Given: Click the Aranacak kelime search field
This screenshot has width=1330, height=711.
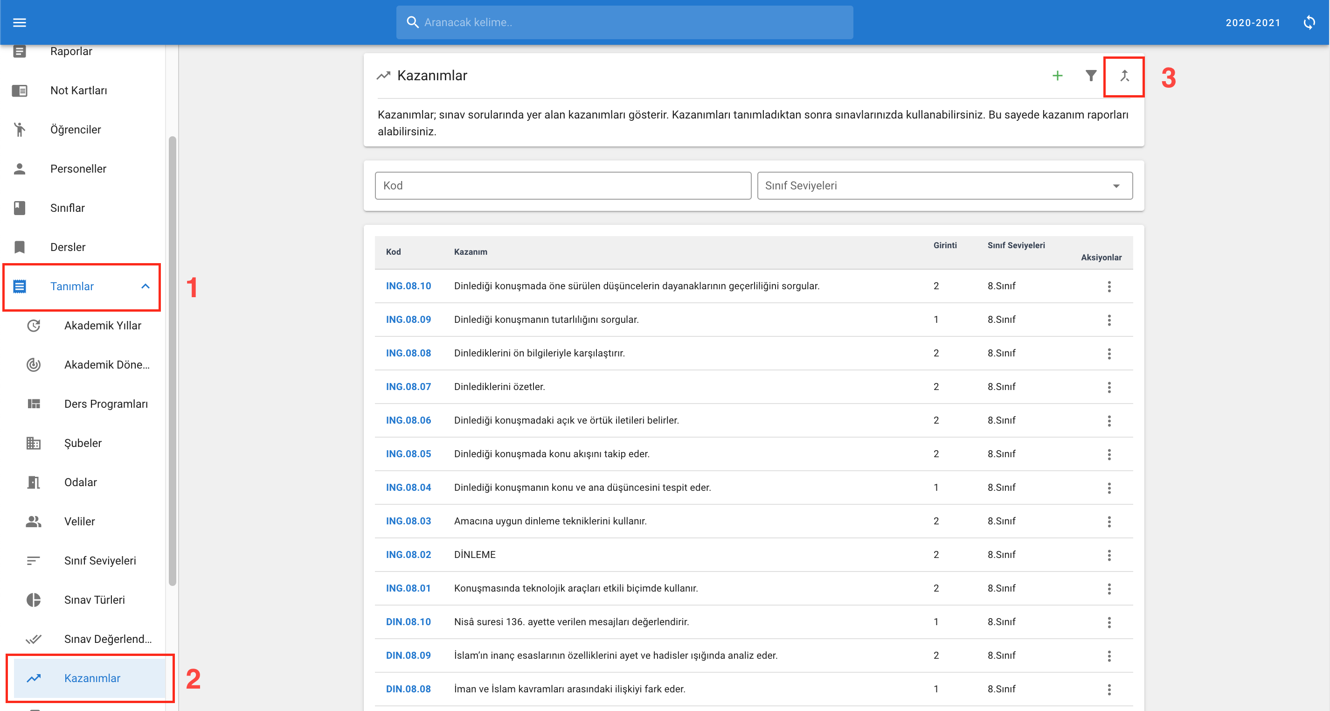Looking at the screenshot, I should click(x=624, y=22).
